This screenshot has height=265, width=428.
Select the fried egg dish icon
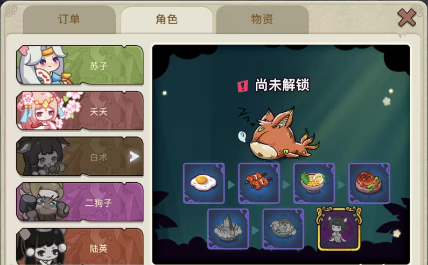[204, 183]
